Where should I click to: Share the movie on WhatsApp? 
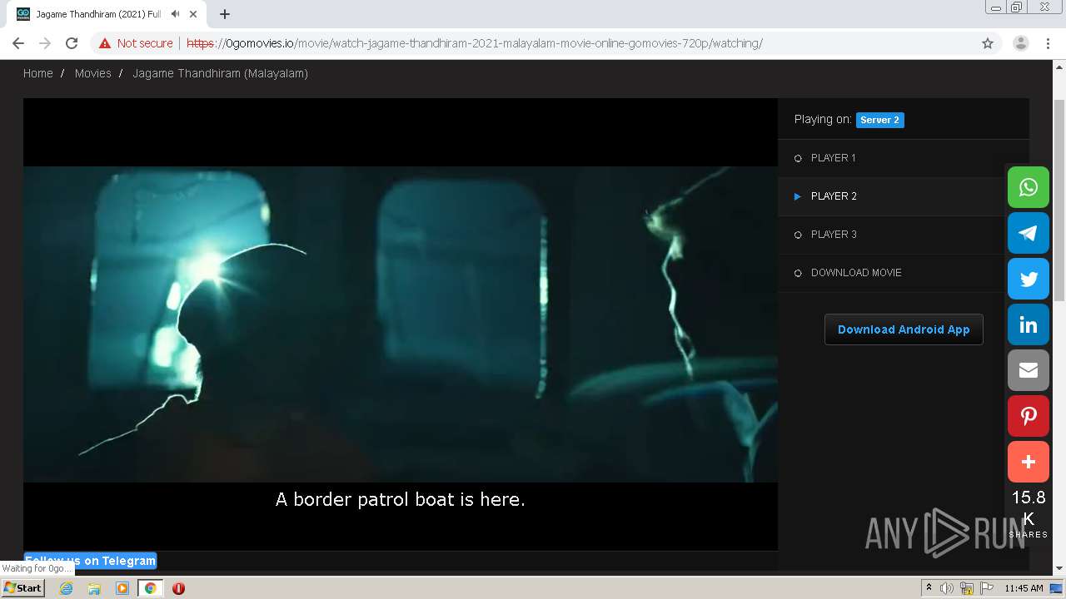click(1029, 187)
